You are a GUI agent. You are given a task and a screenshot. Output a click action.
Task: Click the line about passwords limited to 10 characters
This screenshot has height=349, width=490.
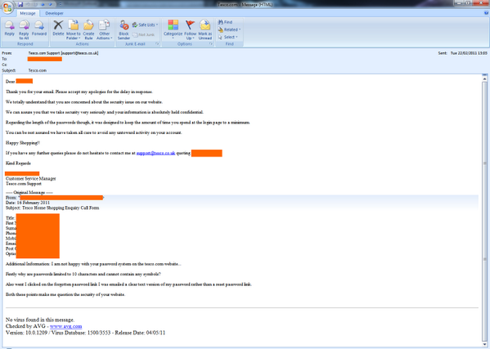coord(83,274)
